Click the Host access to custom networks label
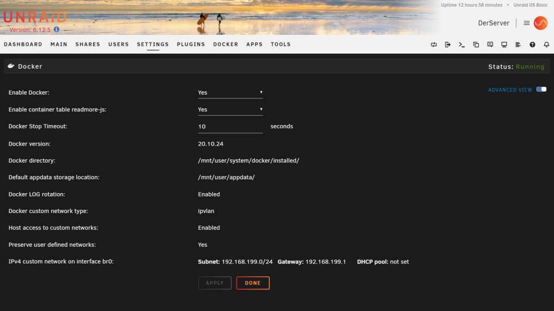This screenshot has width=554, height=311. [53, 227]
